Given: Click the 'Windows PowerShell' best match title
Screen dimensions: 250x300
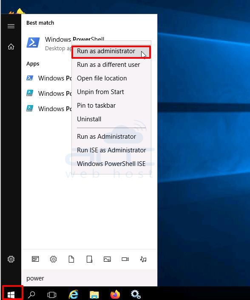Looking at the screenshot, I should point(74,39).
